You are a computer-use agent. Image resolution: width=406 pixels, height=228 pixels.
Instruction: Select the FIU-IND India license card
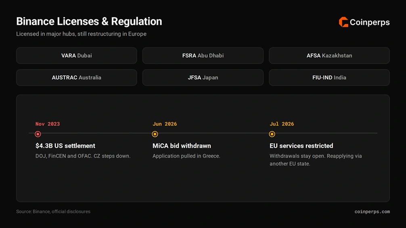[x=329, y=78]
